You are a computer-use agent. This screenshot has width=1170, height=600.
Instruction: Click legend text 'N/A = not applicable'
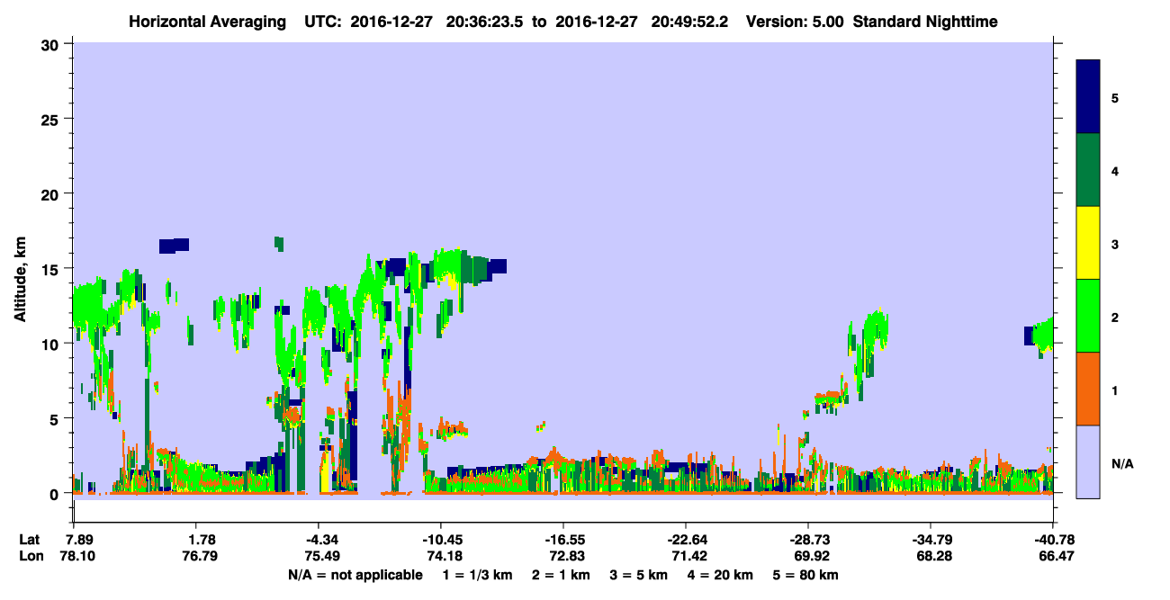355,575
